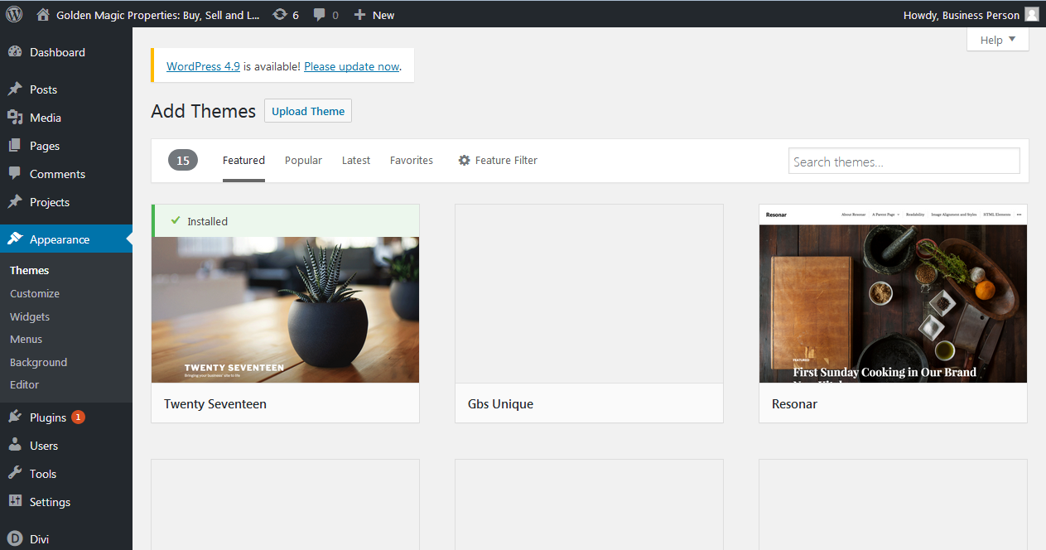The width and height of the screenshot is (1046, 550).
Task: Click the Installed status notice
Action: tap(285, 221)
